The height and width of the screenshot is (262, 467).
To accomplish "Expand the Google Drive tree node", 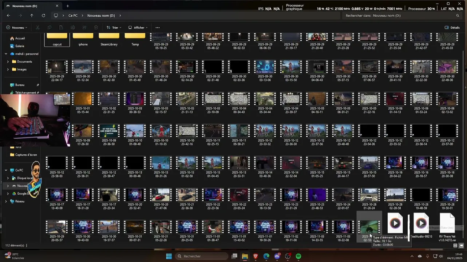I will click(x=8, y=194).
